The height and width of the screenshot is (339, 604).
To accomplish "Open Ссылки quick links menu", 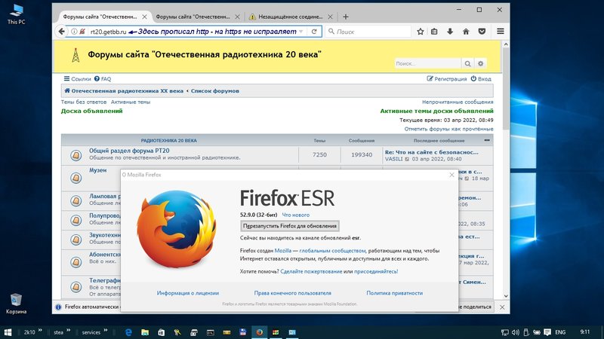I will point(78,79).
